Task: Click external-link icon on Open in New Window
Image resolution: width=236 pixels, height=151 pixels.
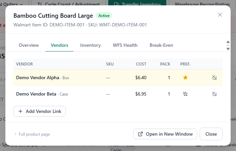Action: [140, 134]
